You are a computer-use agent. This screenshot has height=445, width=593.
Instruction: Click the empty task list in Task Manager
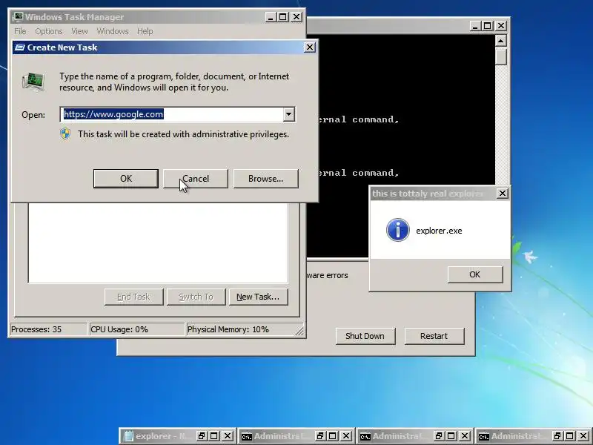(x=158, y=243)
